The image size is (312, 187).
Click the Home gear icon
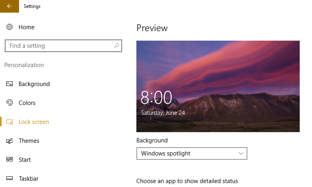[x=10, y=27]
